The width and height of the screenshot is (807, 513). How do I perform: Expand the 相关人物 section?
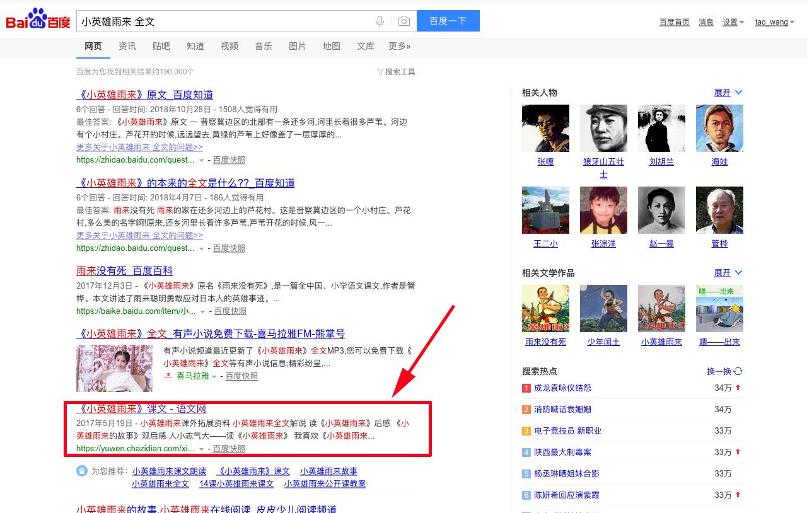click(728, 93)
